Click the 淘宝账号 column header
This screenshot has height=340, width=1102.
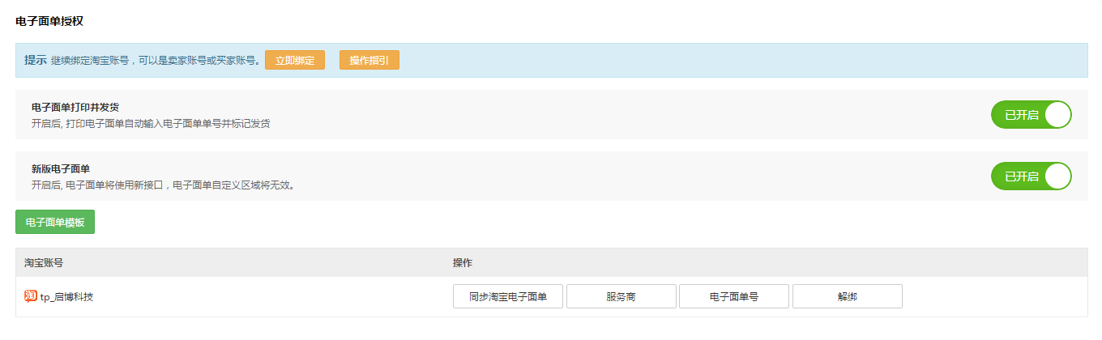tap(44, 263)
